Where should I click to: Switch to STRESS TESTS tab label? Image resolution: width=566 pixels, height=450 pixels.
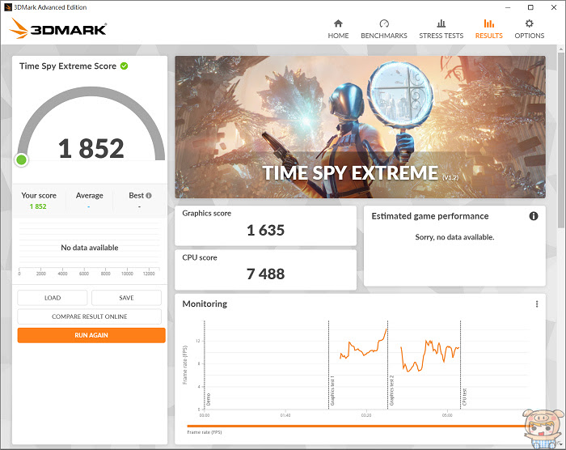(x=441, y=36)
